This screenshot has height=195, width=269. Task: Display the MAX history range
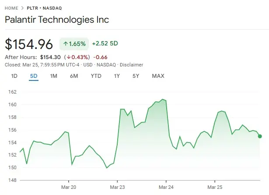tap(158, 76)
